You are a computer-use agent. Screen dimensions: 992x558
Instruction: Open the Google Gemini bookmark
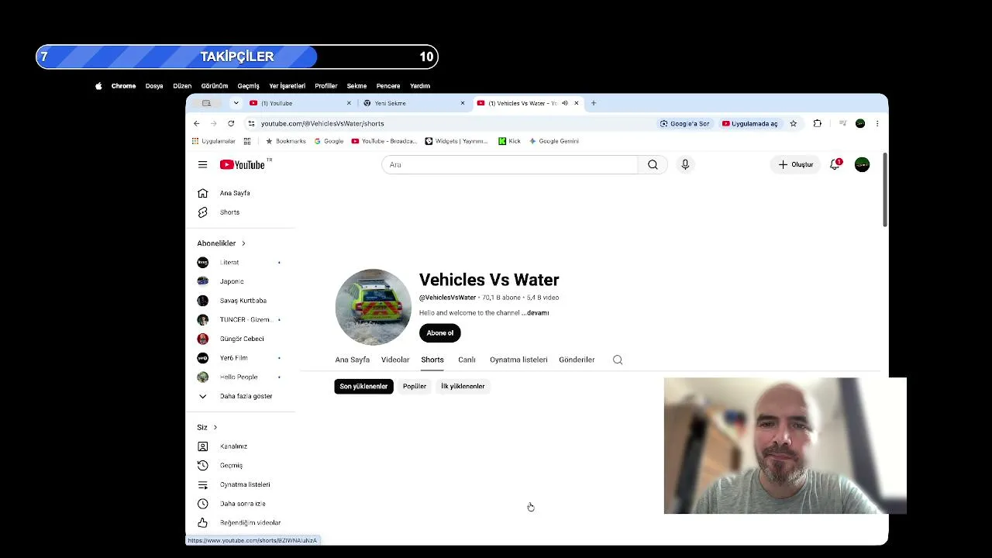(554, 141)
